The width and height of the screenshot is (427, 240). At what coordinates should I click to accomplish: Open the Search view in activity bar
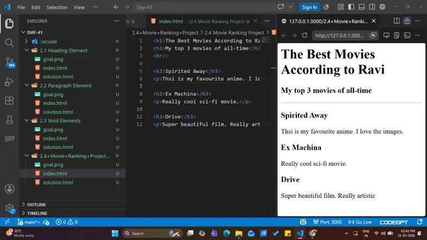[9, 43]
